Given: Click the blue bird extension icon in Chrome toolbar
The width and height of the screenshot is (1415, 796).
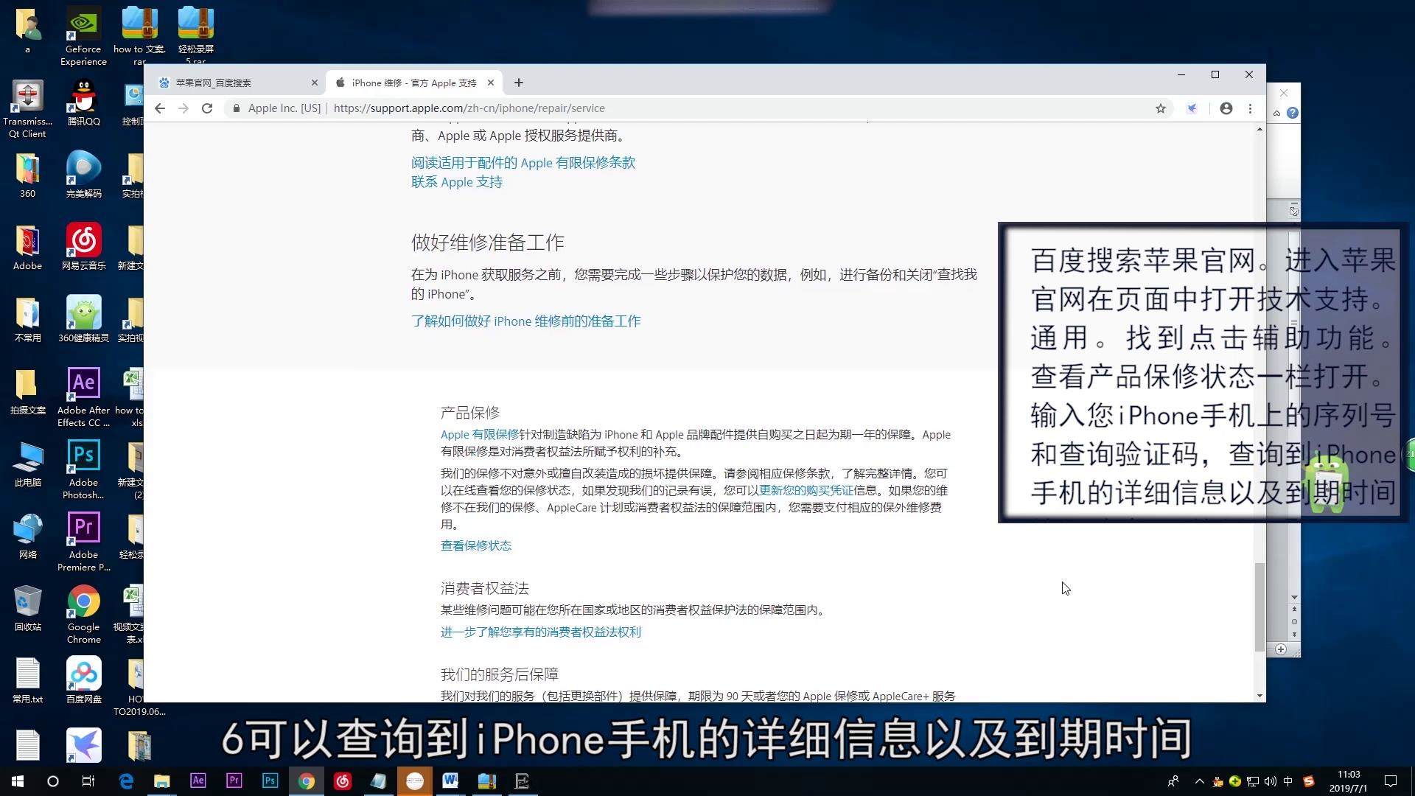Looking at the screenshot, I should (x=1192, y=108).
